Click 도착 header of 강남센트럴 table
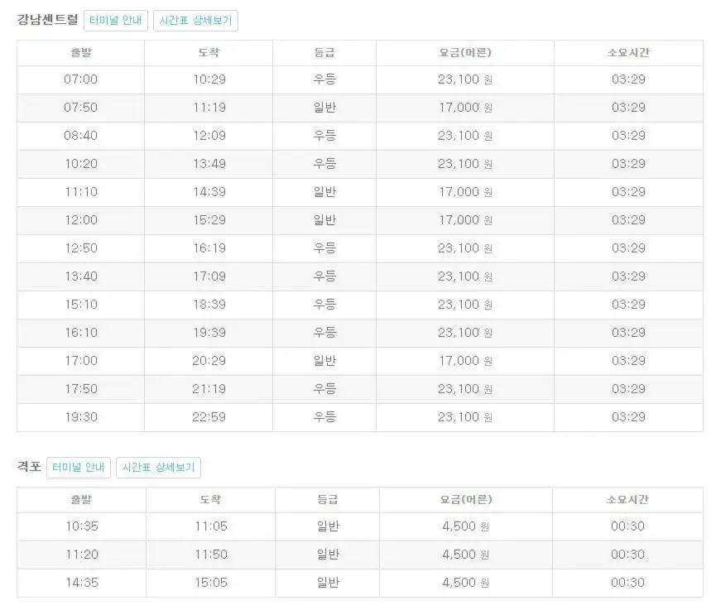 209,53
